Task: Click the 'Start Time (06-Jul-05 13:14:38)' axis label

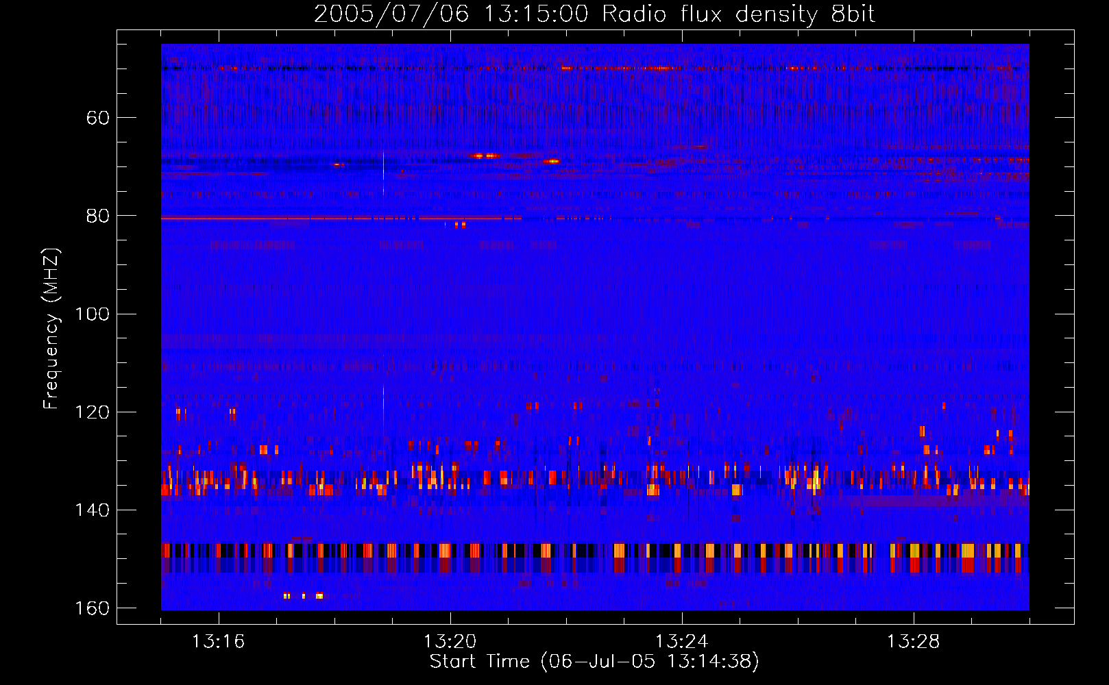Action: coord(594,662)
